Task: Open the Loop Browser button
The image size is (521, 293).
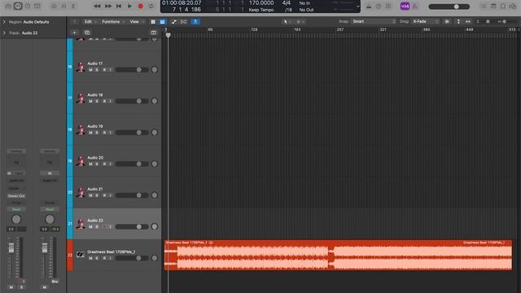Action: click(503, 6)
